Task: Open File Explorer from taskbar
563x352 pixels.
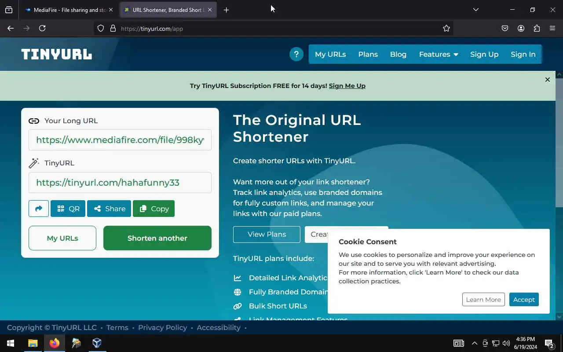Action: (33, 343)
